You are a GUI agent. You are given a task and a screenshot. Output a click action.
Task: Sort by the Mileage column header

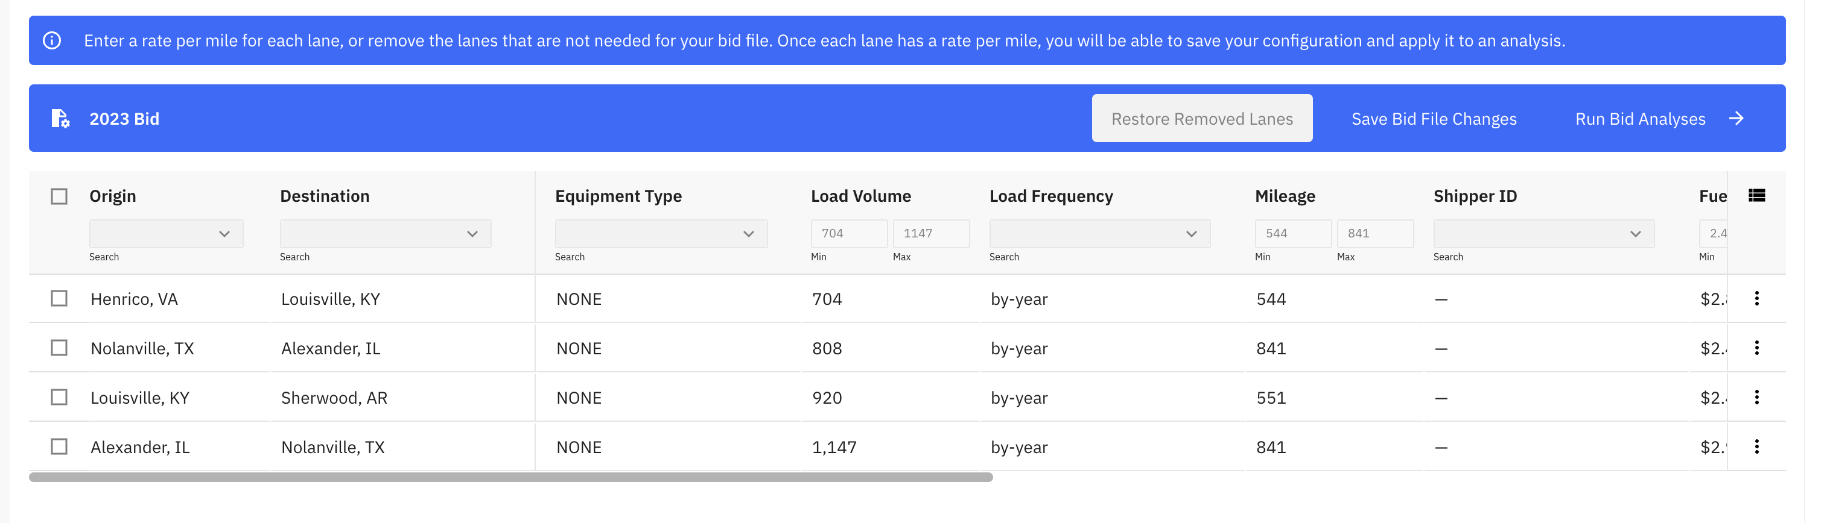pyautogui.click(x=1285, y=196)
